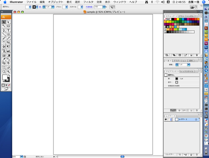Toggle the lock column of レイヤー 1
The image size is (209, 158).
tap(169, 120)
